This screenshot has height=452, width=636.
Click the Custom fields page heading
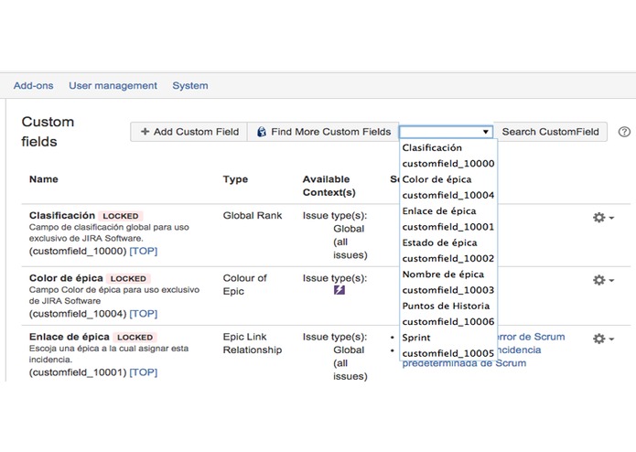(x=48, y=132)
